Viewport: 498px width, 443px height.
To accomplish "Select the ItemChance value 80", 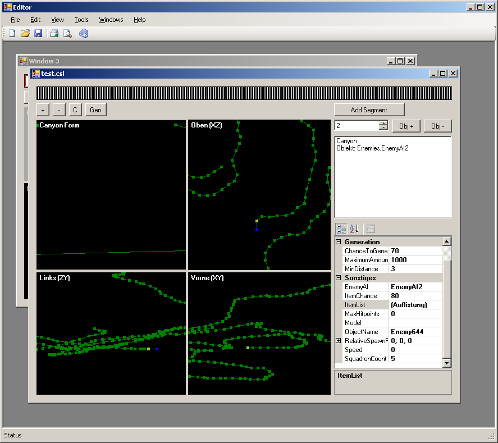I will click(415, 296).
